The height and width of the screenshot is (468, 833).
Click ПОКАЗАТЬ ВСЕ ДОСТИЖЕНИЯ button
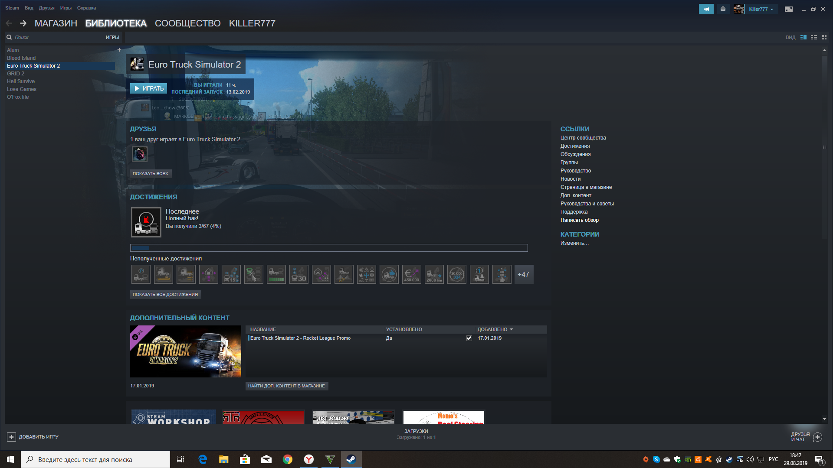pyautogui.click(x=165, y=294)
